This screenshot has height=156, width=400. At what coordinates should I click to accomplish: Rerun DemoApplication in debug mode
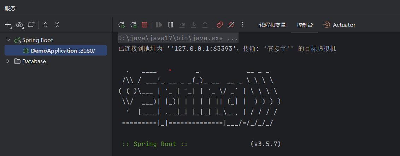click(x=134, y=25)
